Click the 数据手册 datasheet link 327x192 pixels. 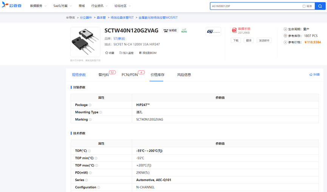244,29
